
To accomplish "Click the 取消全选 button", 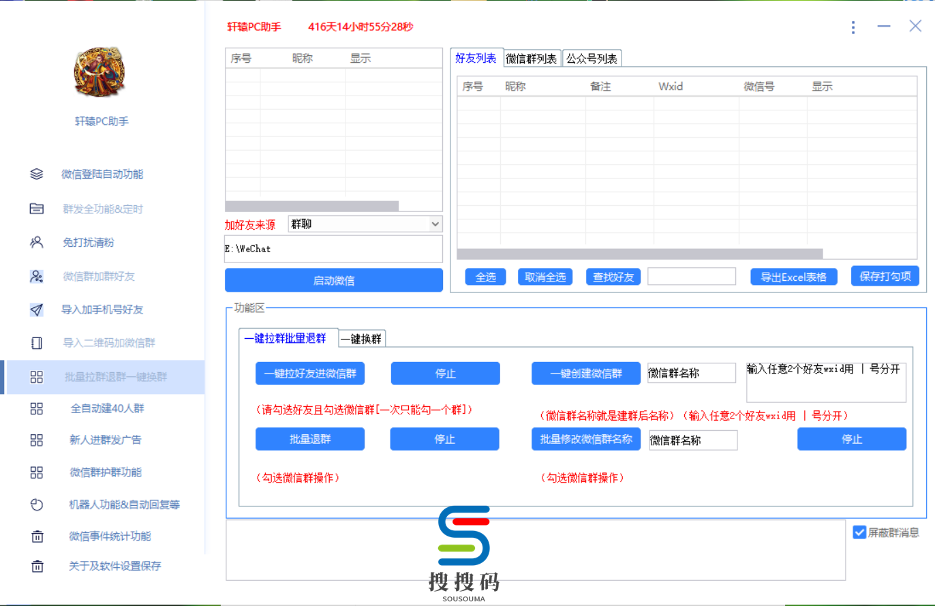I will click(x=545, y=277).
